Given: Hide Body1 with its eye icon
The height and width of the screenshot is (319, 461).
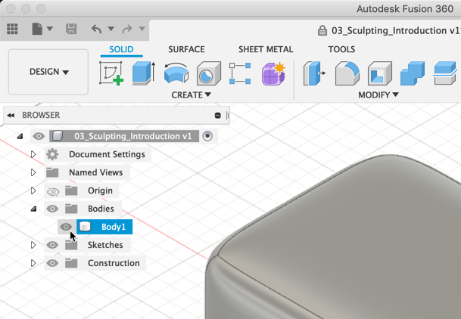Looking at the screenshot, I should pos(66,227).
